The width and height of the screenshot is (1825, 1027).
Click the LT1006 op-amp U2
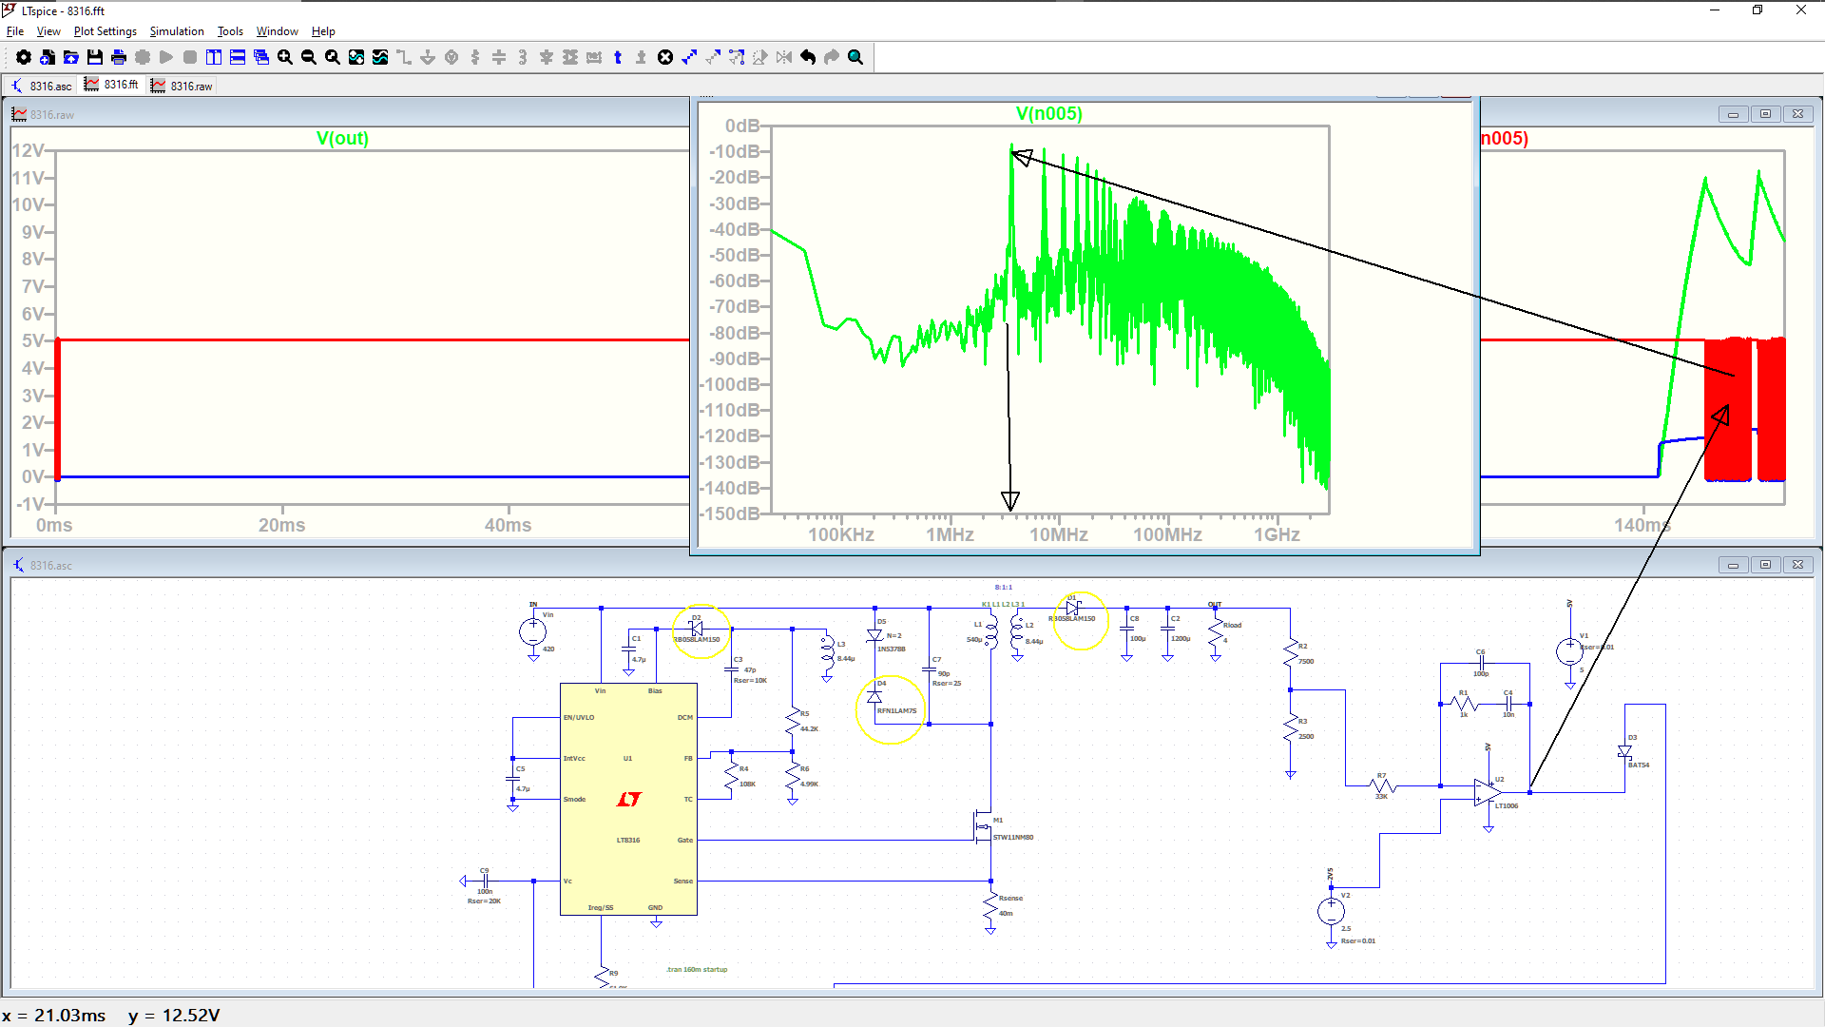(1489, 792)
